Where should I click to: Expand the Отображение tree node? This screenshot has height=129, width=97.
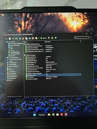pyautogui.click(x=6, y=63)
